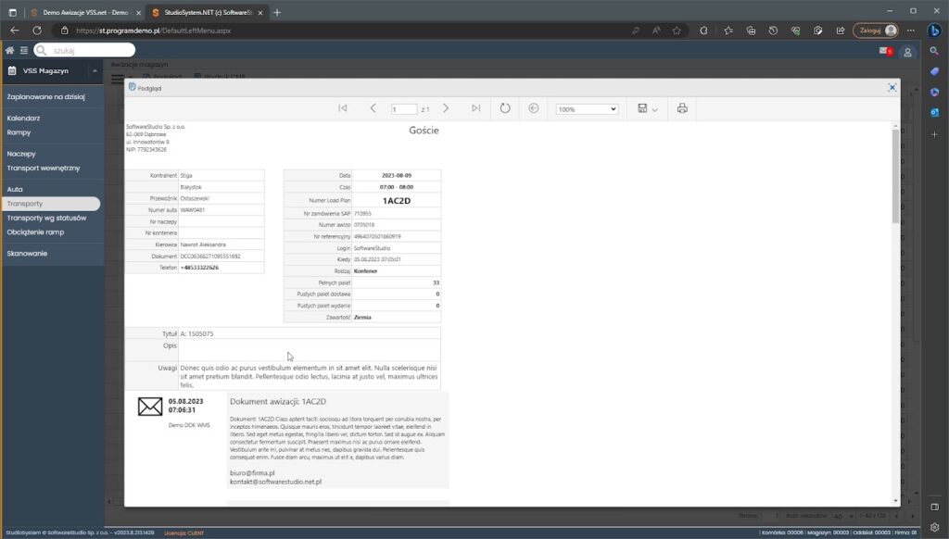949x539 pixels.
Task: Go to next report page
Action: (446, 108)
